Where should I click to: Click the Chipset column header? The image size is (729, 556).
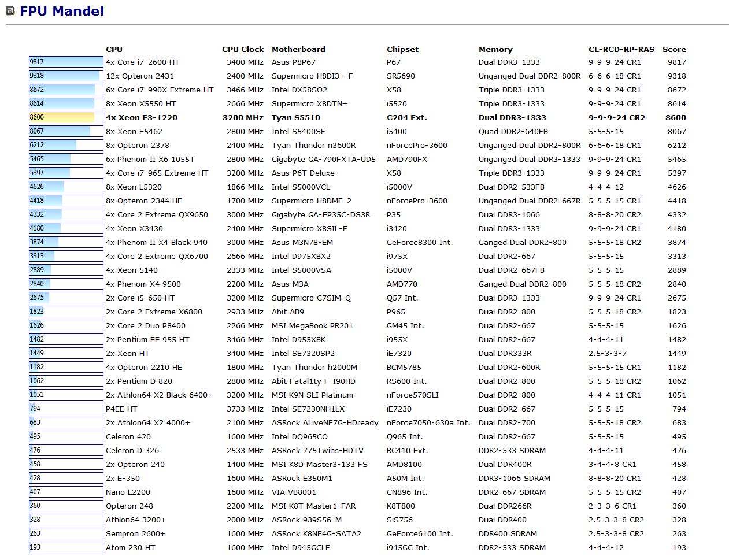402,50
